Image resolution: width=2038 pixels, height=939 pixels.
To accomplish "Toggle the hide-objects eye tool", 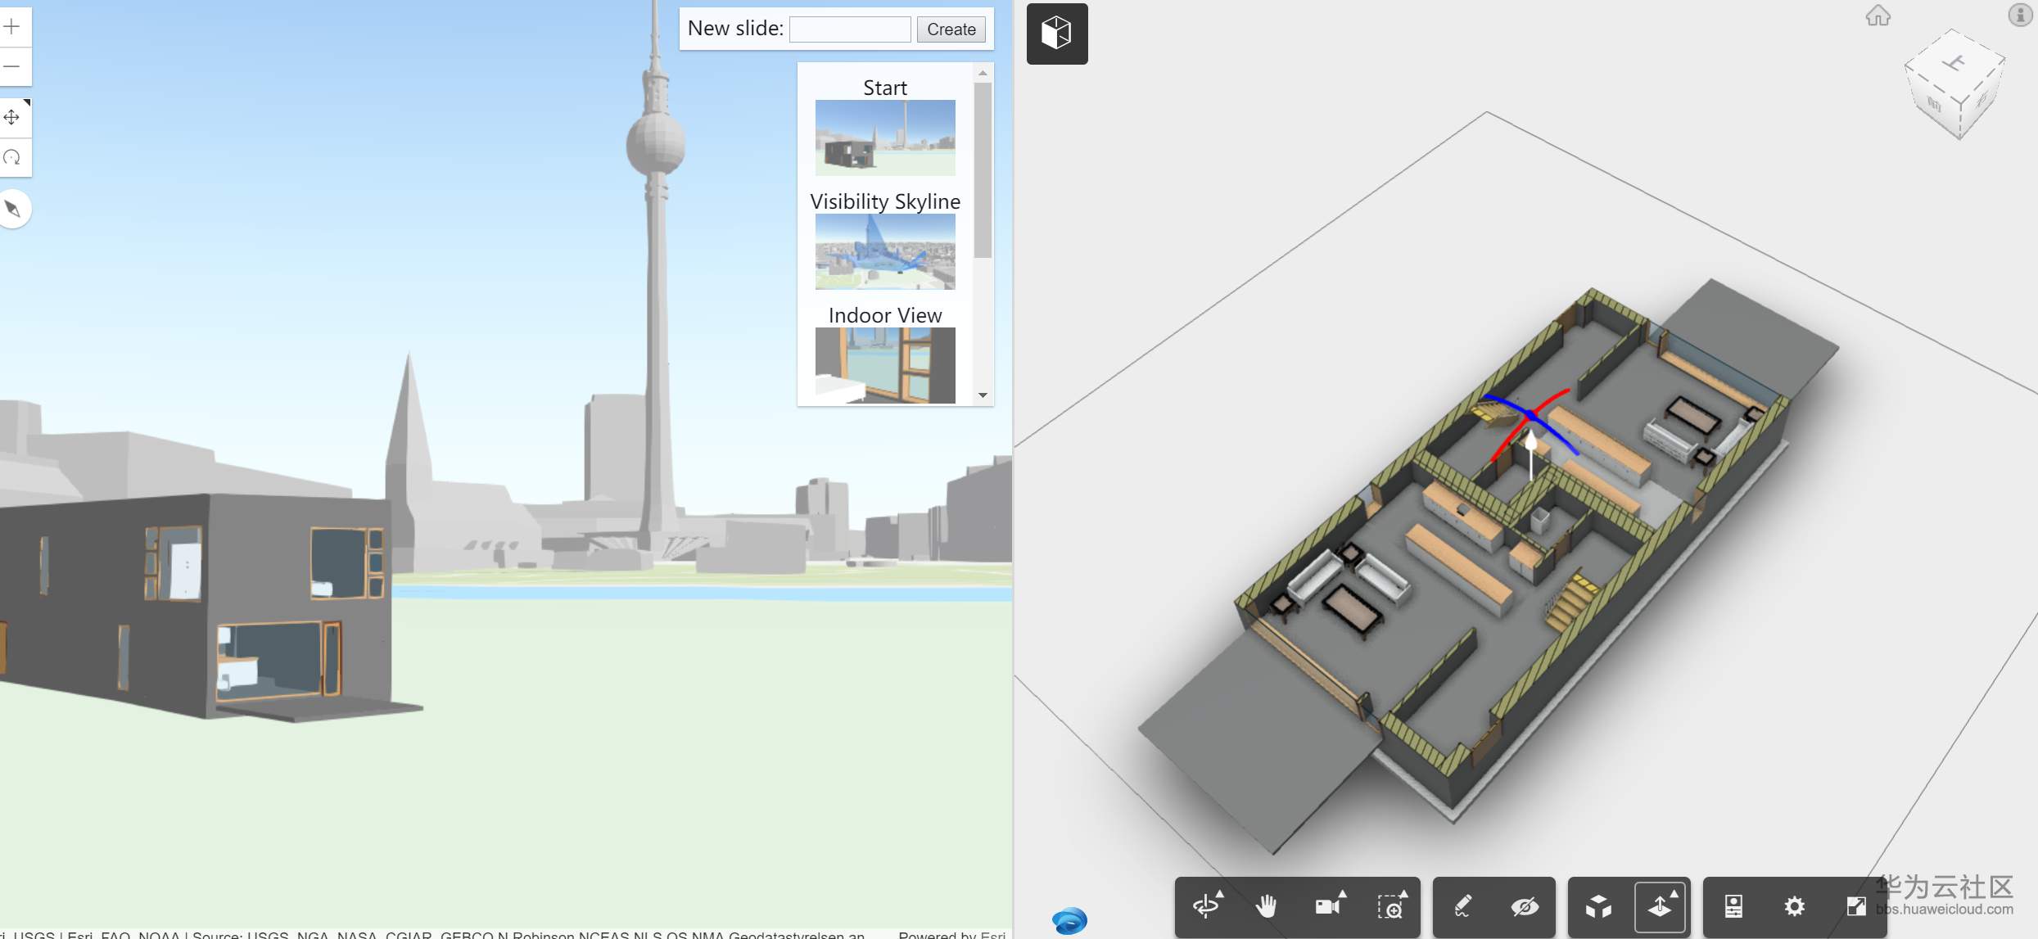I will point(1525,906).
